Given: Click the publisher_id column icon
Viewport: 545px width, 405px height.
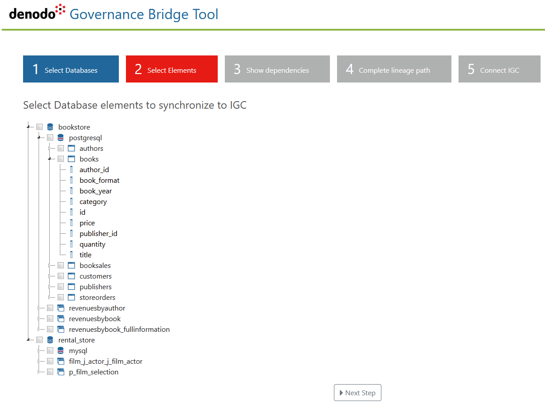Looking at the screenshot, I should (71, 234).
